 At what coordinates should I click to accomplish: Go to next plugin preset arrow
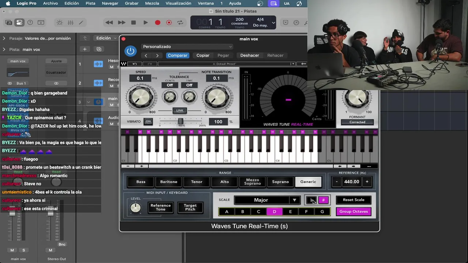(x=157, y=56)
